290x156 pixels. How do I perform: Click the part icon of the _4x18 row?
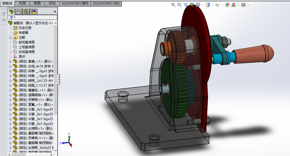coord(15,66)
